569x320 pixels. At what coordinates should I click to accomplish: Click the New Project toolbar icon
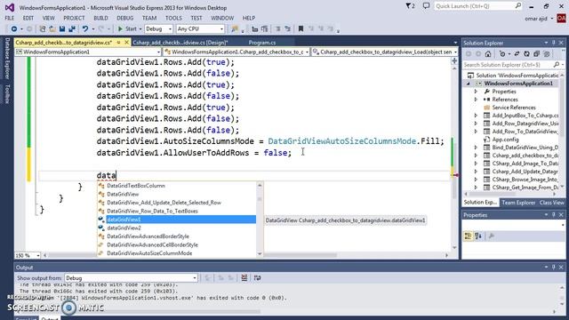[x=42, y=28]
